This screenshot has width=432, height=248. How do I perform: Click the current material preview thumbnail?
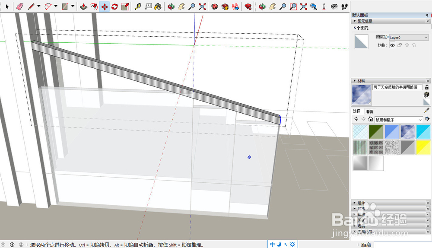[362, 95]
